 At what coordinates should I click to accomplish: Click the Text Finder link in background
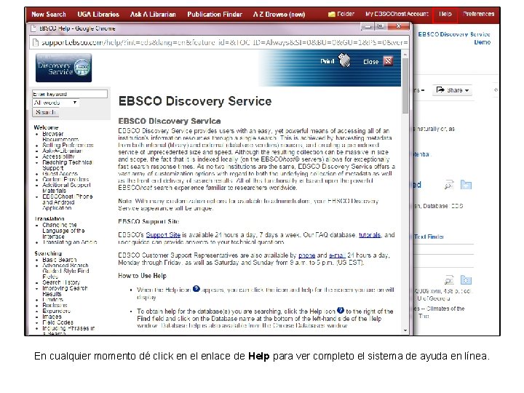(429, 237)
